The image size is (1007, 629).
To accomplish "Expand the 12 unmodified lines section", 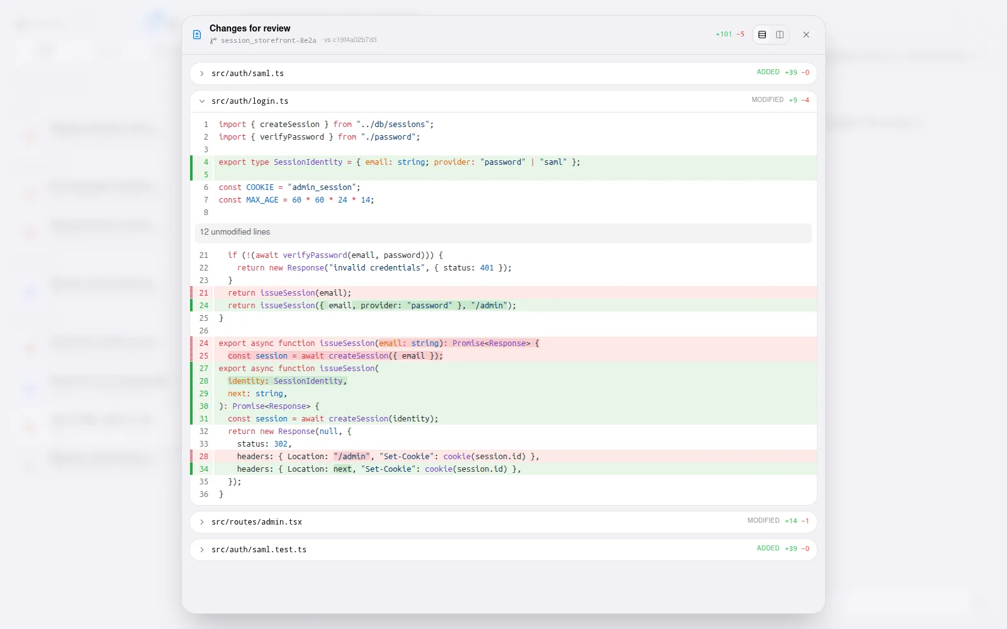I will point(503,232).
